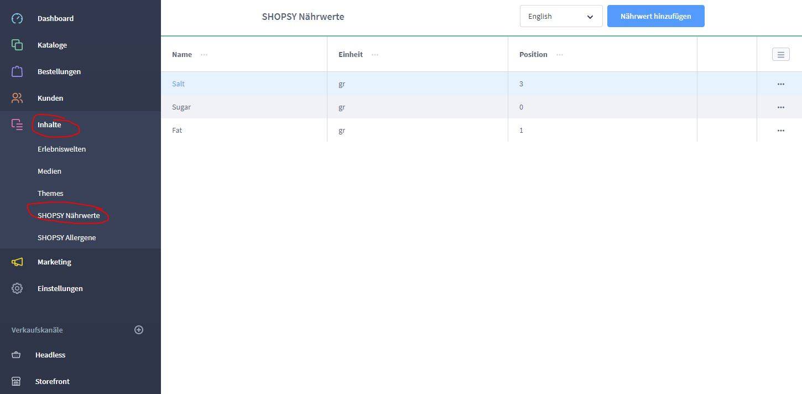Open Einheit column options dots
802x394 pixels.
point(375,54)
